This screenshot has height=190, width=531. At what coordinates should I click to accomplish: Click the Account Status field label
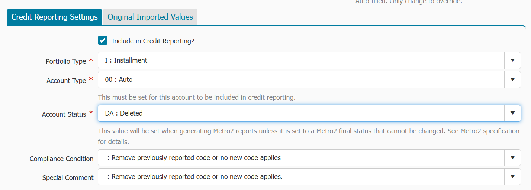pyautogui.click(x=64, y=114)
